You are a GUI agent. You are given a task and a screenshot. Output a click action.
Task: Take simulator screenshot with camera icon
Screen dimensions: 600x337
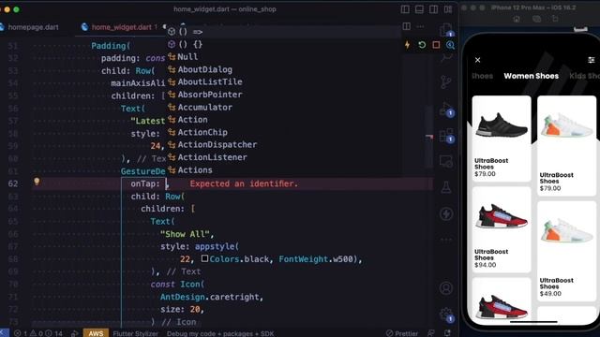click(536, 19)
